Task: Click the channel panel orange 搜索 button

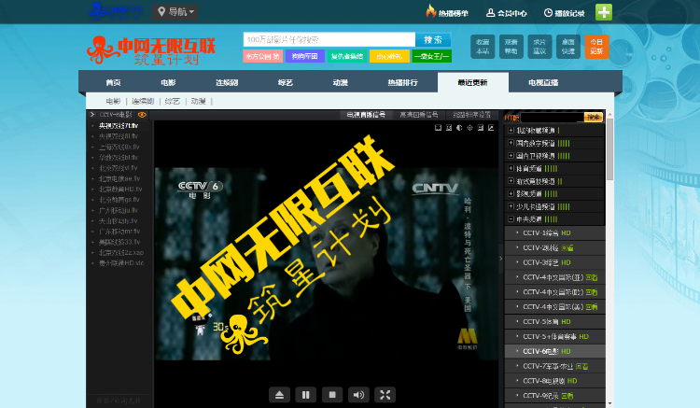Action: tap(594, 118)
